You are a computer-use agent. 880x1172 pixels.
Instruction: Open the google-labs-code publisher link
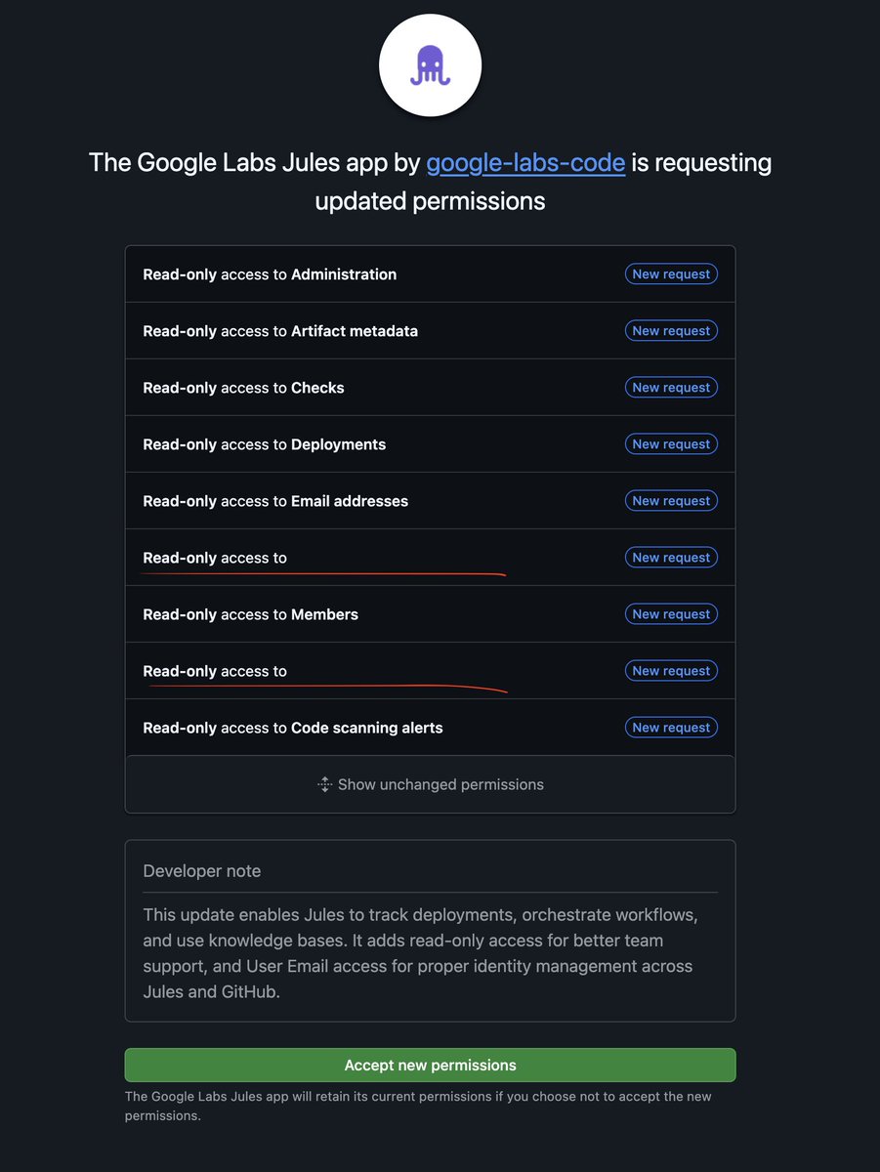click(525, 162)
